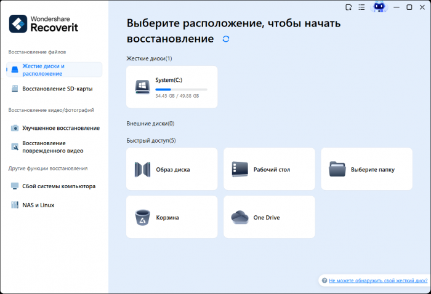Click the Образ диска disk image icon

click(143, 169)
